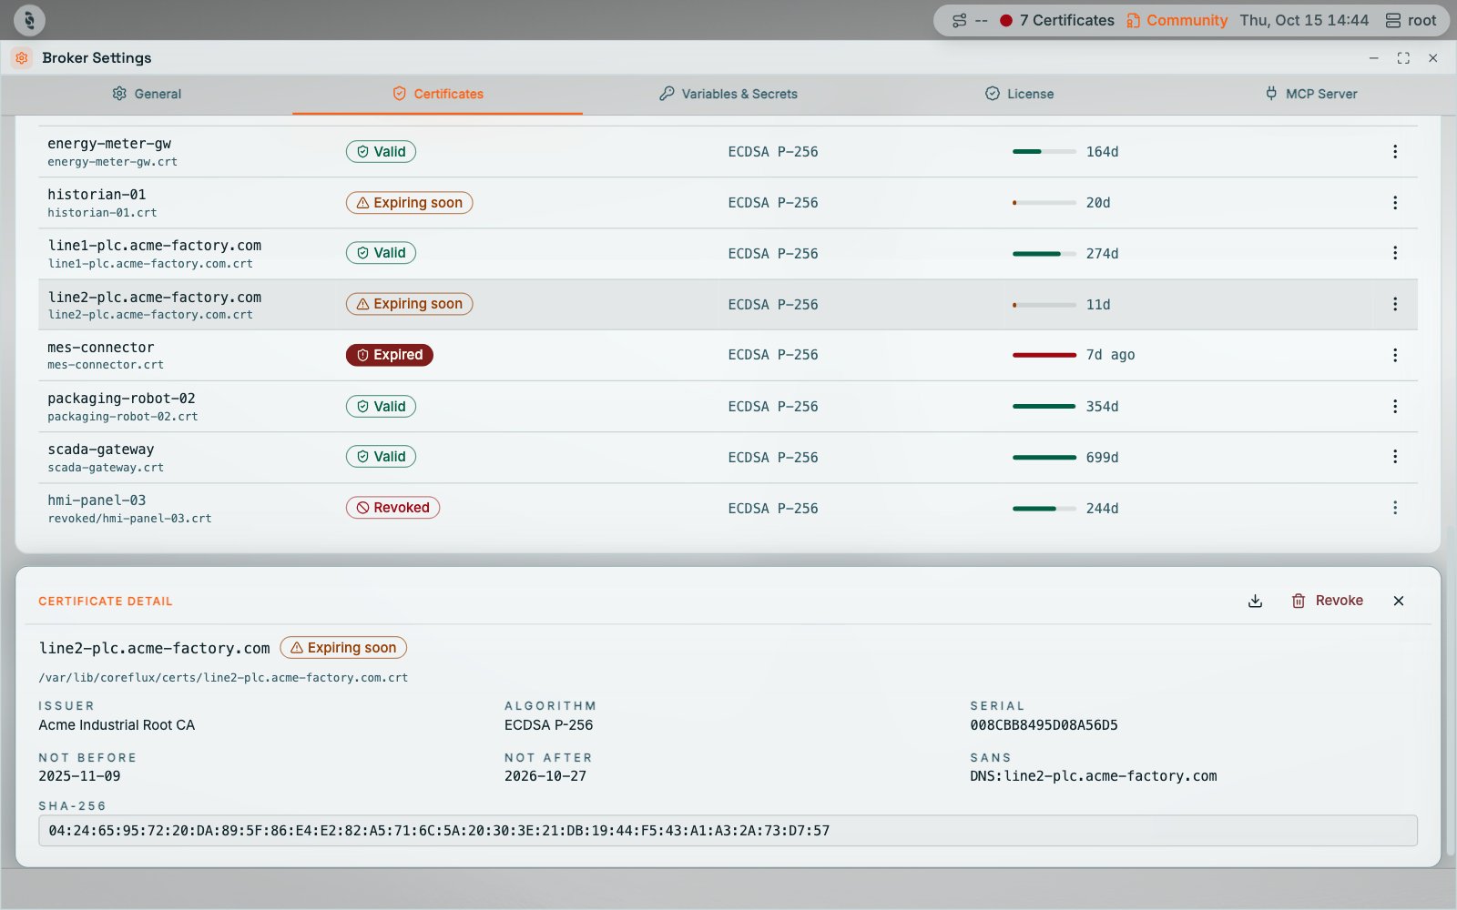
Task: Open actions menu for hmi-panel-03 certificate
Action: click(x=1394, y=508)
